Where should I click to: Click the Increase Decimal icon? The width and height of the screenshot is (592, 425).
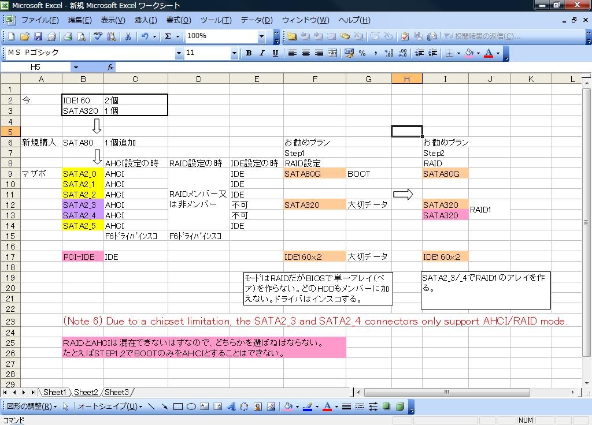pyautogui.click(x=389, y=53)
